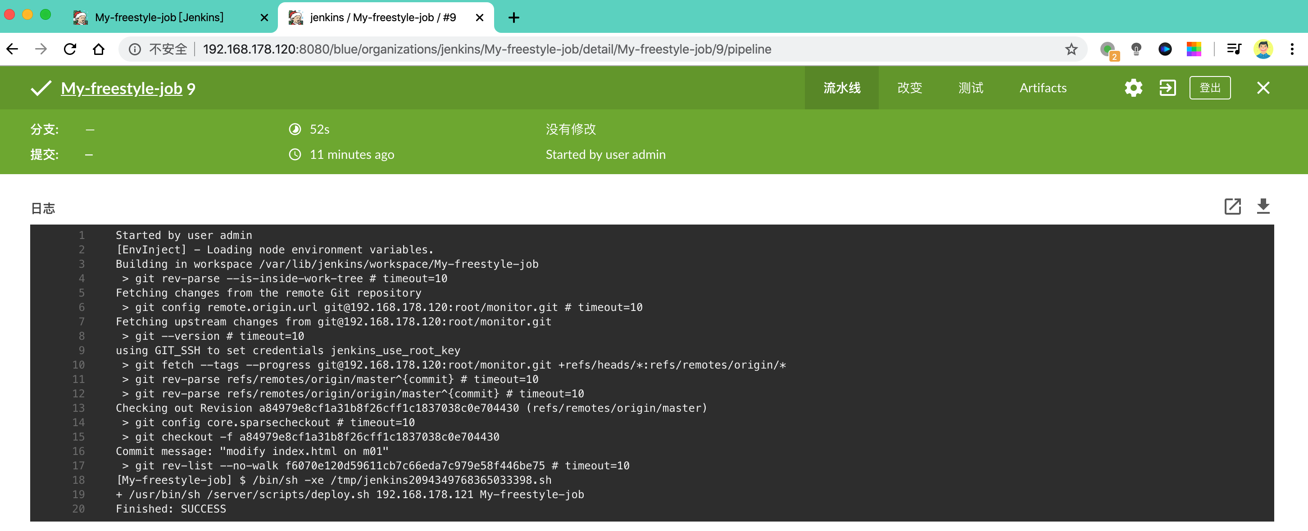Download the build log file
Image resolution: width=1308 pixels, height=531 pixels.
coord(1263,207)
